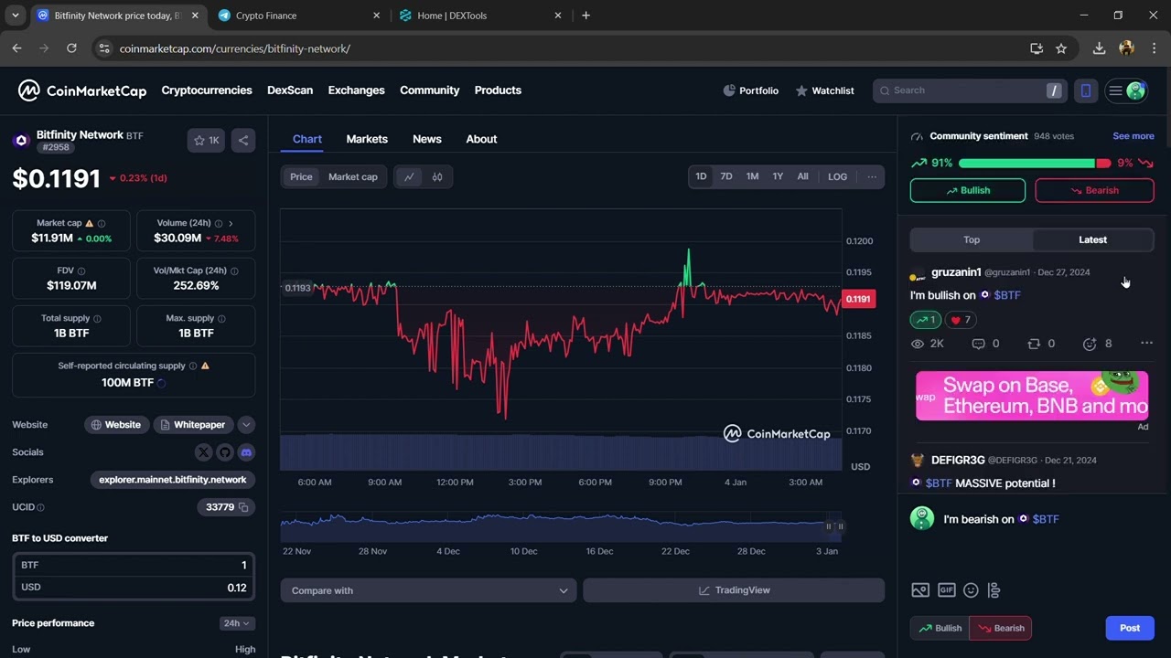Open chart more options menu
Screen dimensions: 1171x658
coord(872,177)
